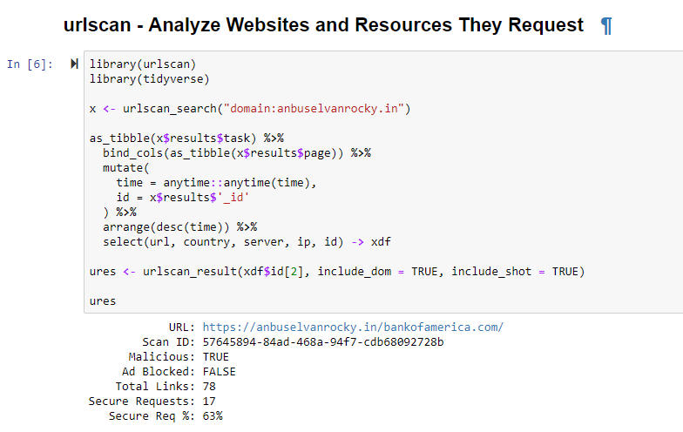Select the In [6] cell prompt
Screen dimensions: 683x432
click(x=30, y=64)
